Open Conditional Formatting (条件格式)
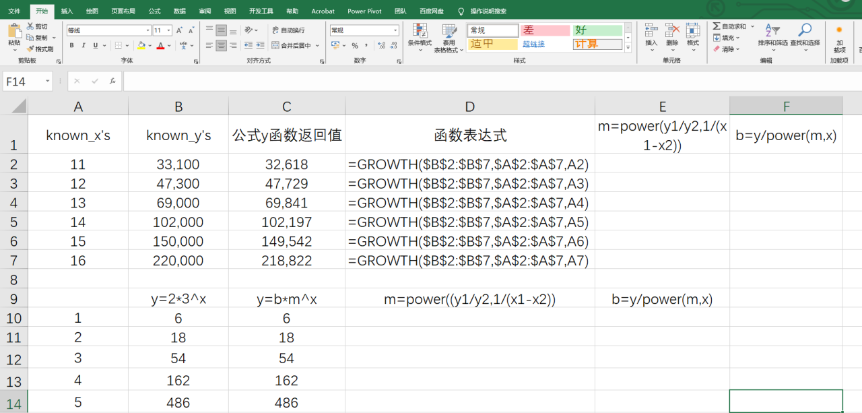862x413 pixels. pyautogui.click(x=420, y=38)
